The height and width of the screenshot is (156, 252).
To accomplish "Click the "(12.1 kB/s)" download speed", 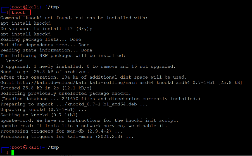I will pyautogui.click(x=75, y=88).
